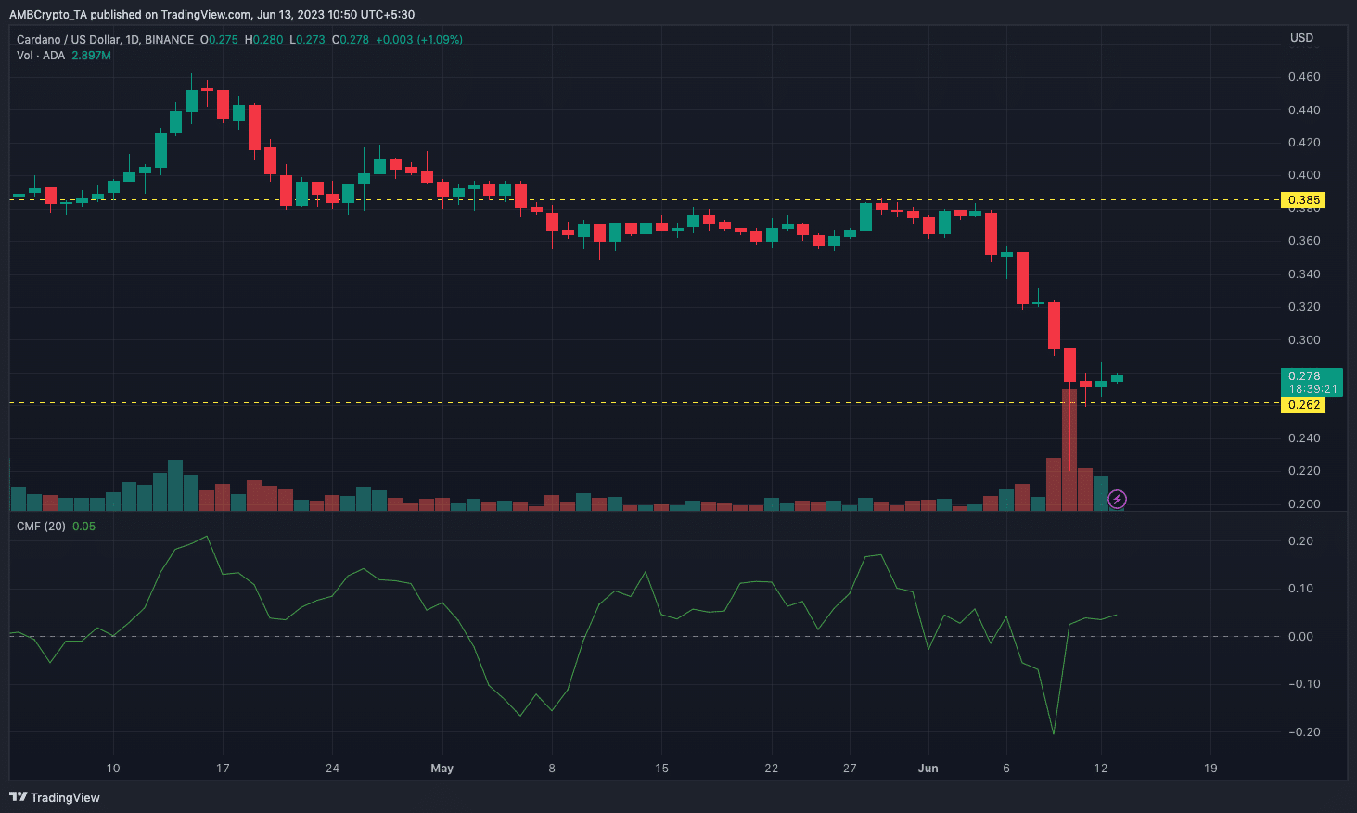Screen dimensions: 1357x813
Task: Click the 0.220 price axis value
Action: coord(1303,471)
